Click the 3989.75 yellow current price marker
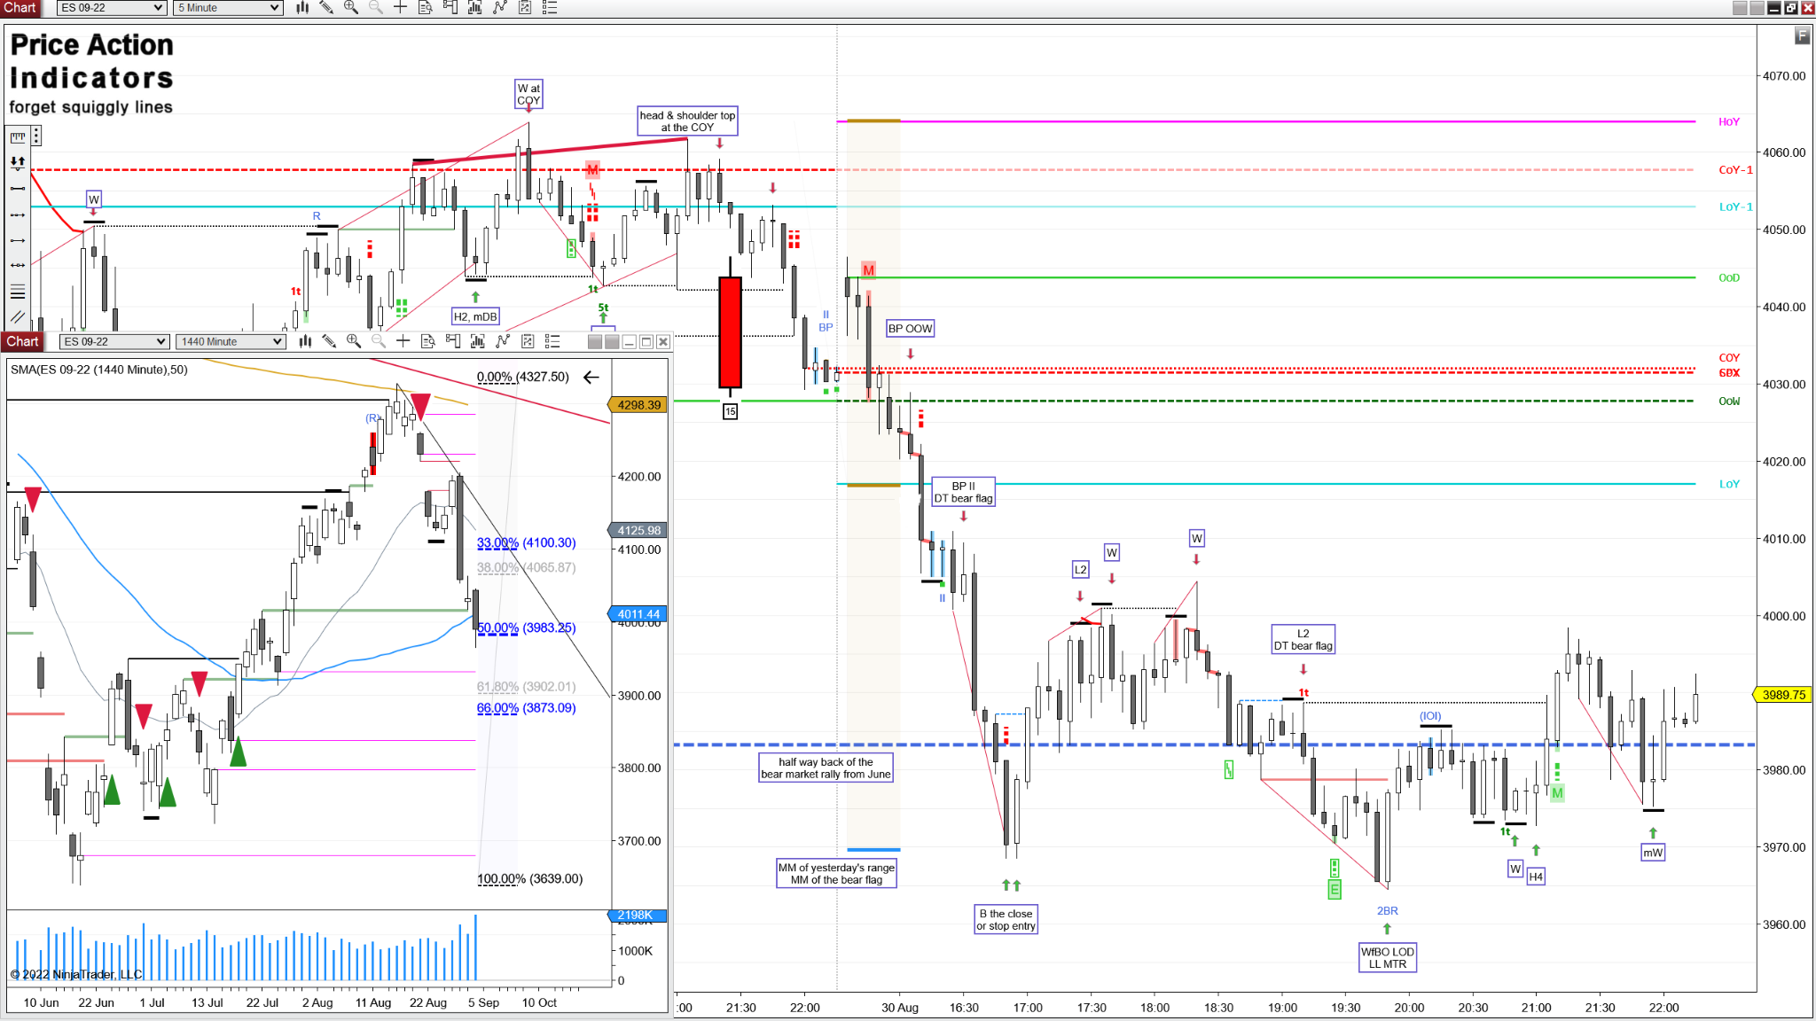The image size is (1816, 1021). click(1783, 695)
